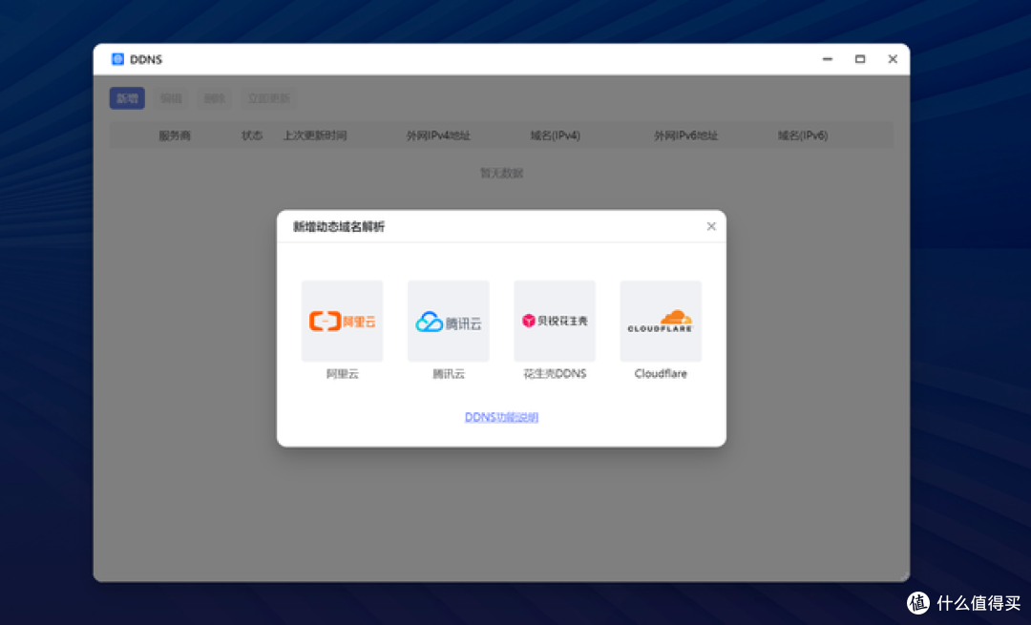
Task: Click the 域名(IPv4) column header
Action: click(x=555, y=135)
